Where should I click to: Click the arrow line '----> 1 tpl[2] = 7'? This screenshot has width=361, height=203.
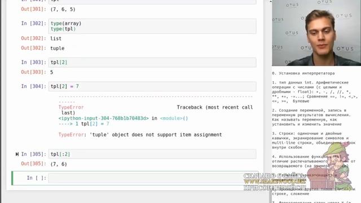84,124
